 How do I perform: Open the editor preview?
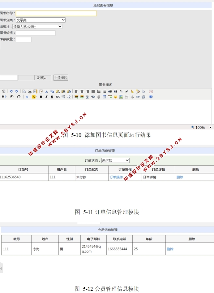(24, 91)
